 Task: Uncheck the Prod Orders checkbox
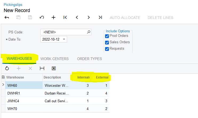107,36
